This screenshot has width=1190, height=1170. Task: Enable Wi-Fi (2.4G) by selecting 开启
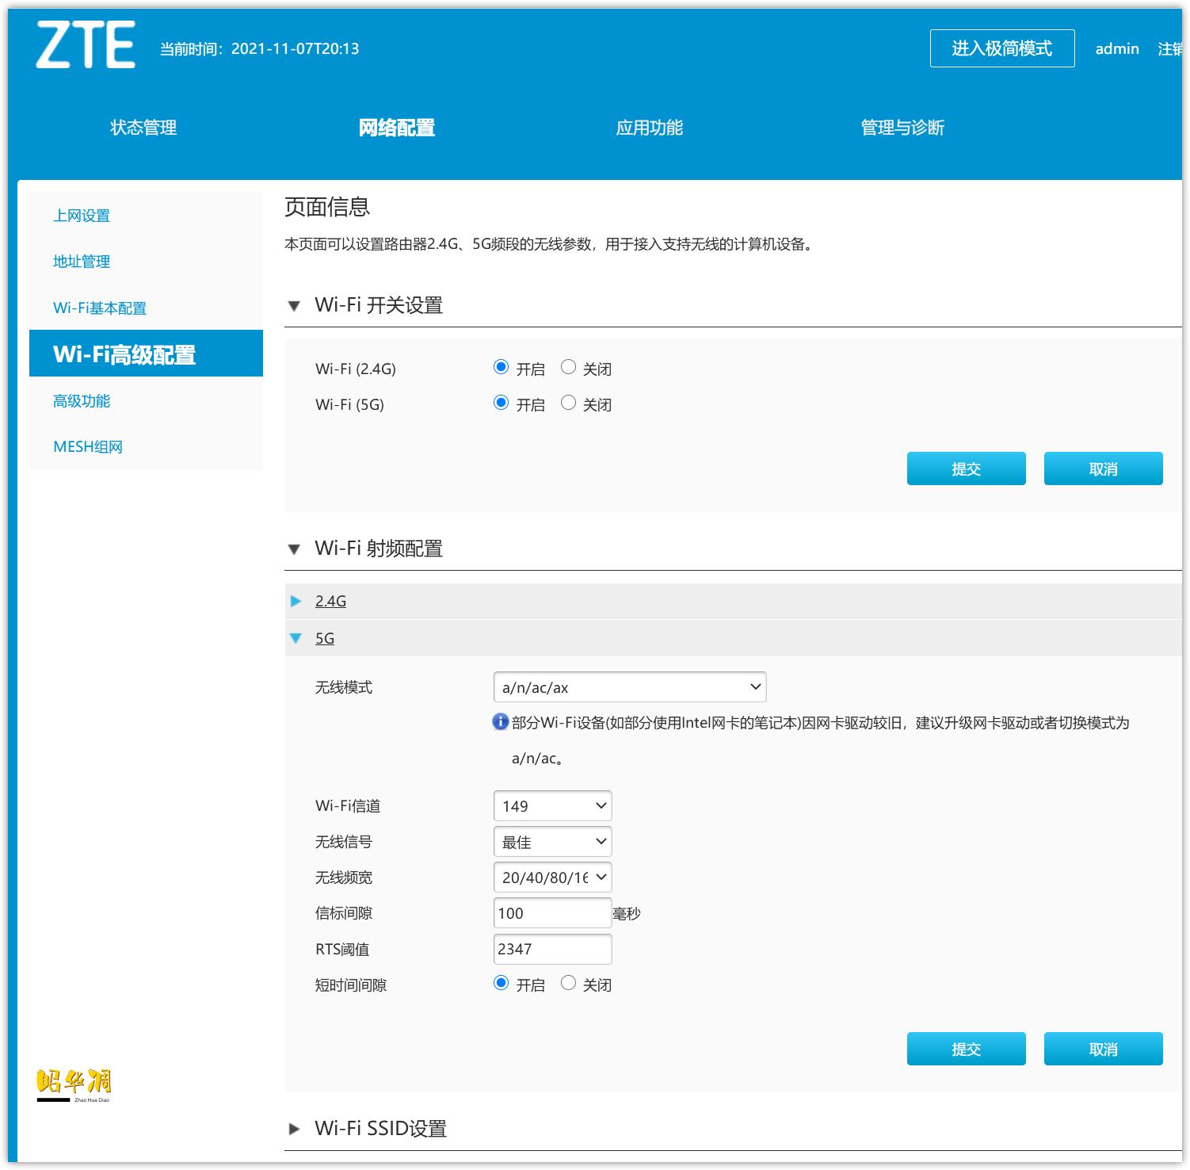(500, 367)
